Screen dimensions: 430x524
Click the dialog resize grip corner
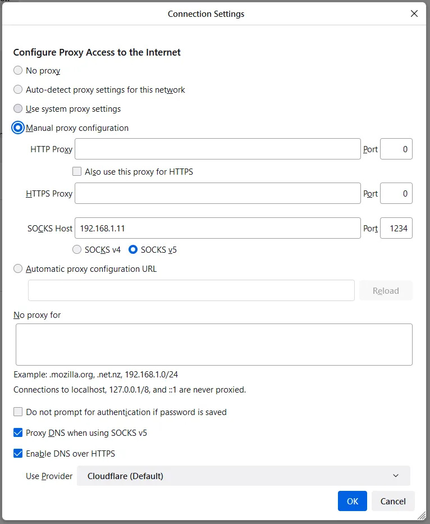[x=422, y=516]
